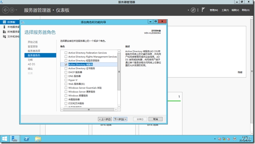This screenshot has height=144, width=255.
Task: Open File Explorer from taskbar
Action: (38, 139)
